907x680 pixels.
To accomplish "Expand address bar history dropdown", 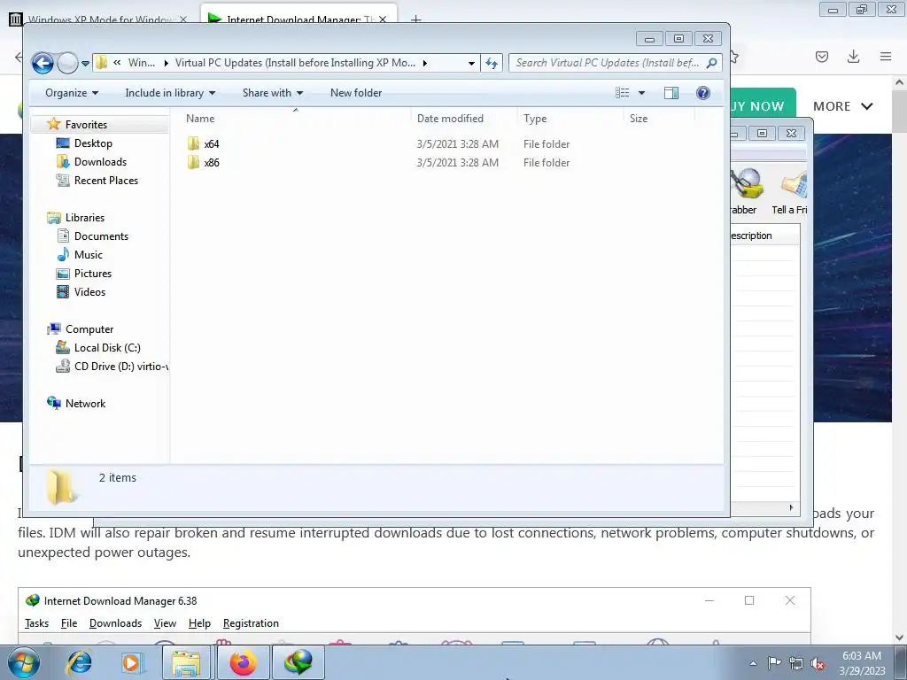I will 471,63.
